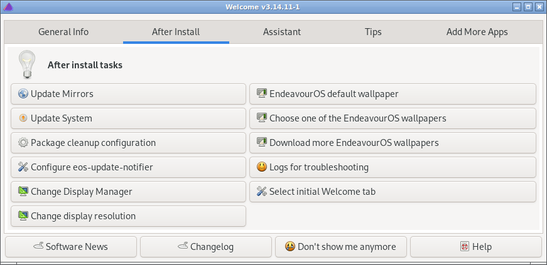
Task: Click the wallpaper icon beside EndeavourOS default wallpaper
Action: point(262,94)
